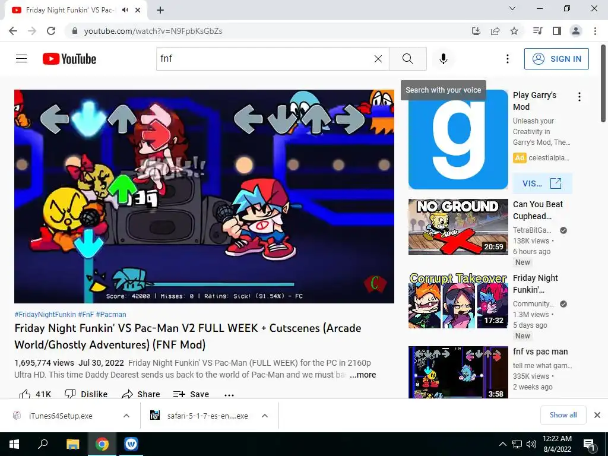The width and height of the screenshot is (608, 456).
Task: Open tab search chevron
Action: coord(512,8)
